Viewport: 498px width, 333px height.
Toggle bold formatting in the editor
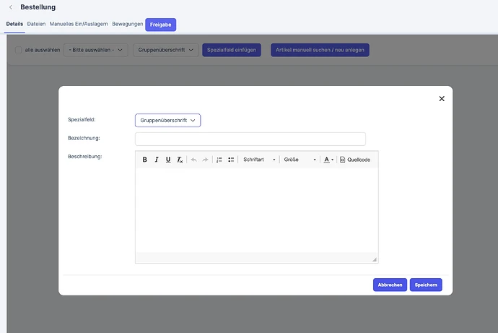(x=144, y=160)
